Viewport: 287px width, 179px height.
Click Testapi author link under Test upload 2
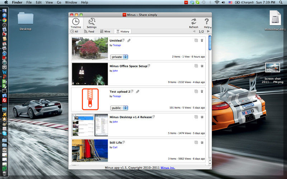coord(117,96)
